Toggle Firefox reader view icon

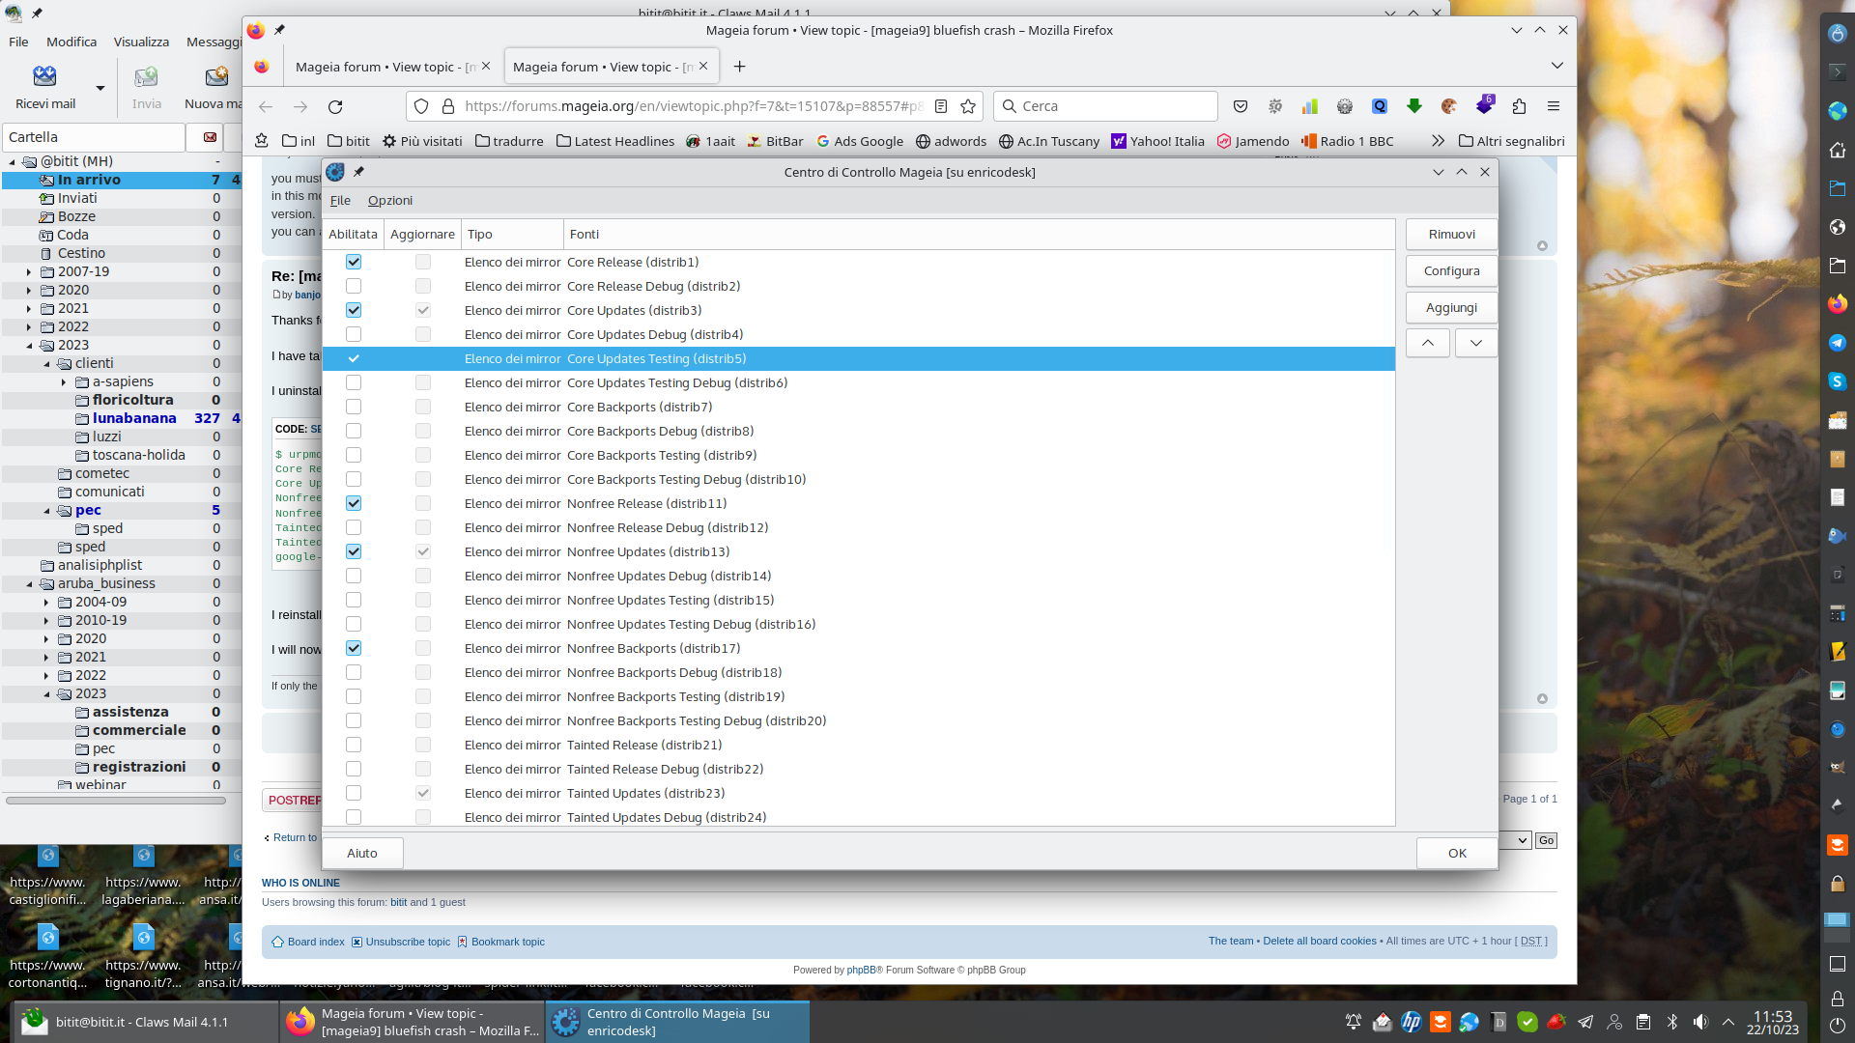(941, 106)
